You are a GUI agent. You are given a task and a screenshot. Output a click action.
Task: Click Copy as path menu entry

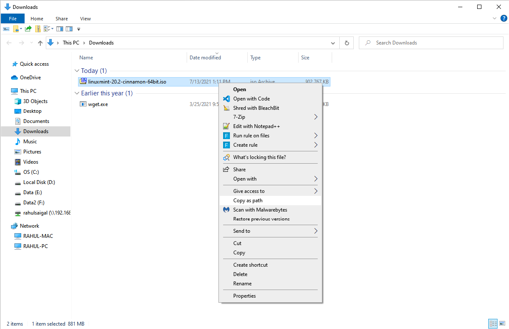coord(248,201)
